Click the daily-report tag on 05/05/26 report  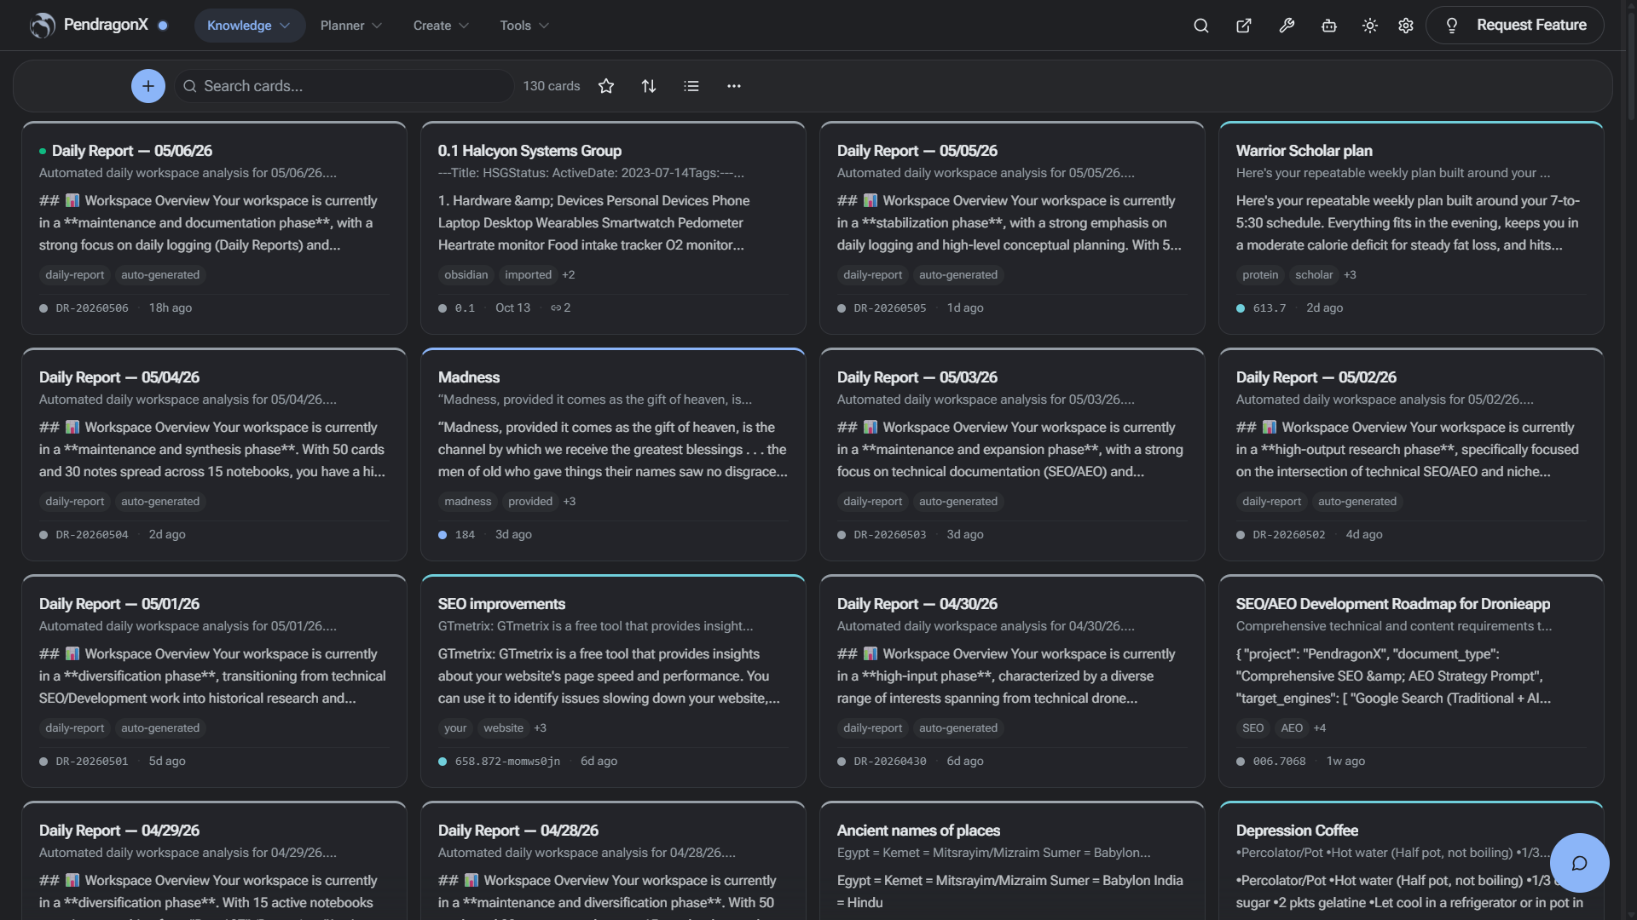tap(872, 275)
